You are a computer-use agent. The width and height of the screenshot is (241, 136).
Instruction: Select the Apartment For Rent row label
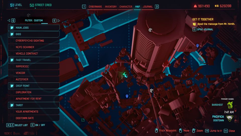click(29, 99)
